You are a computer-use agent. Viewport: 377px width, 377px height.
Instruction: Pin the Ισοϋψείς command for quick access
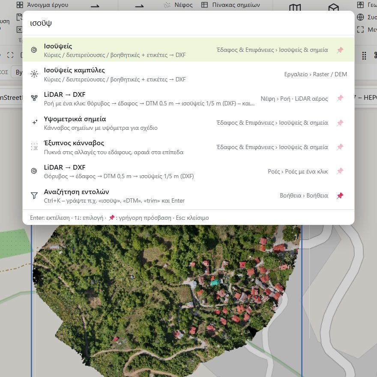[340, 50]
